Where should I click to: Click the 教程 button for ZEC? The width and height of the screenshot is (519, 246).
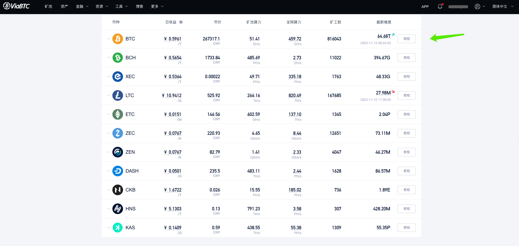tap(407, 133)
